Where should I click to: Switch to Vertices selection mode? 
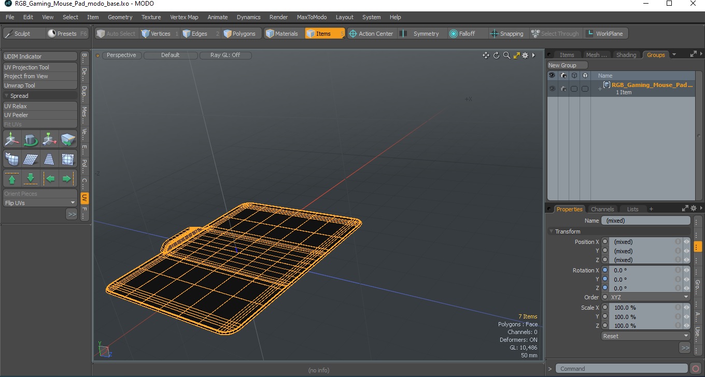(160, 34)
